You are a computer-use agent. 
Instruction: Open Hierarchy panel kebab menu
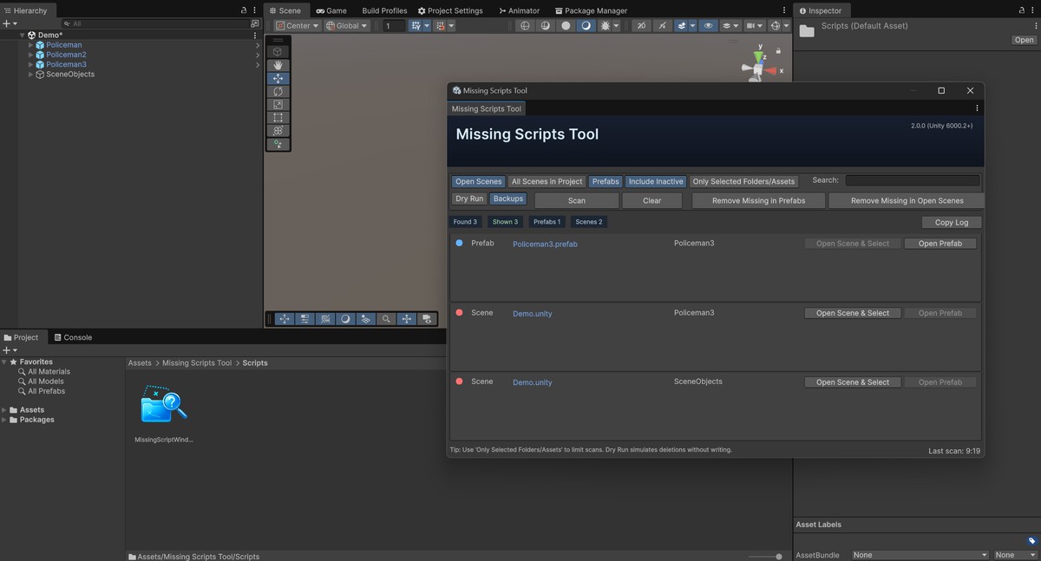coord(255,10)
